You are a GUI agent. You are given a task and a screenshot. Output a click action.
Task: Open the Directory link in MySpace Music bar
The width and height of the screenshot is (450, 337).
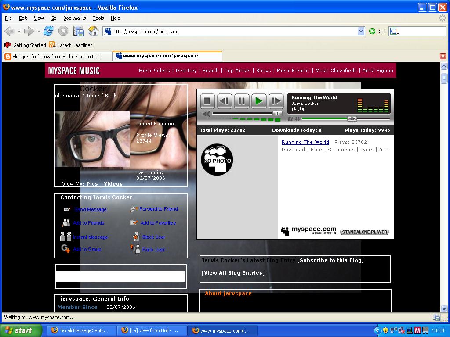pos(186,71)
